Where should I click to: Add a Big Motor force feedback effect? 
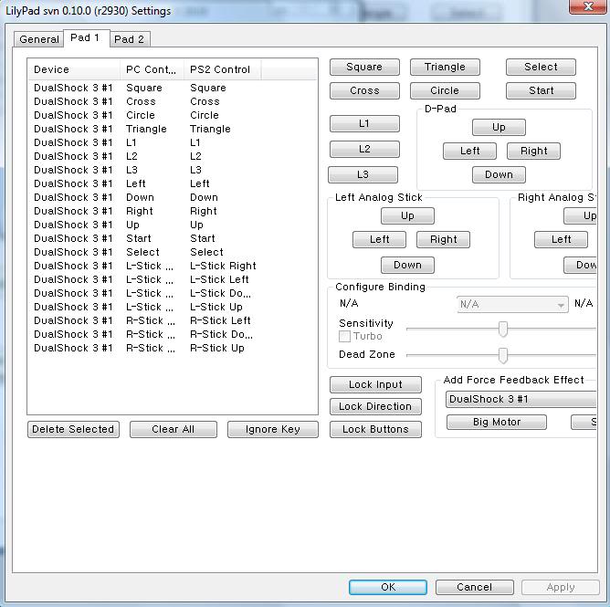coord(497,422)
